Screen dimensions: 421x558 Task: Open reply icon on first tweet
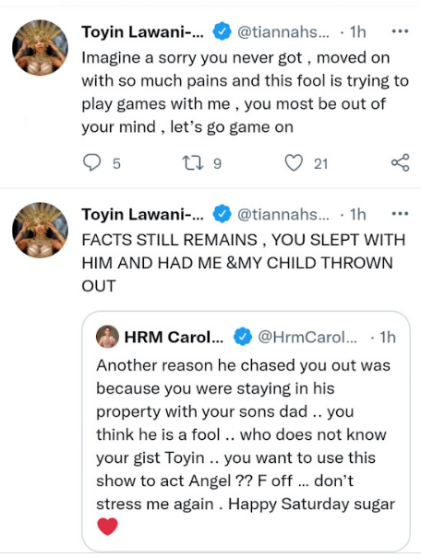click(92, 163)
